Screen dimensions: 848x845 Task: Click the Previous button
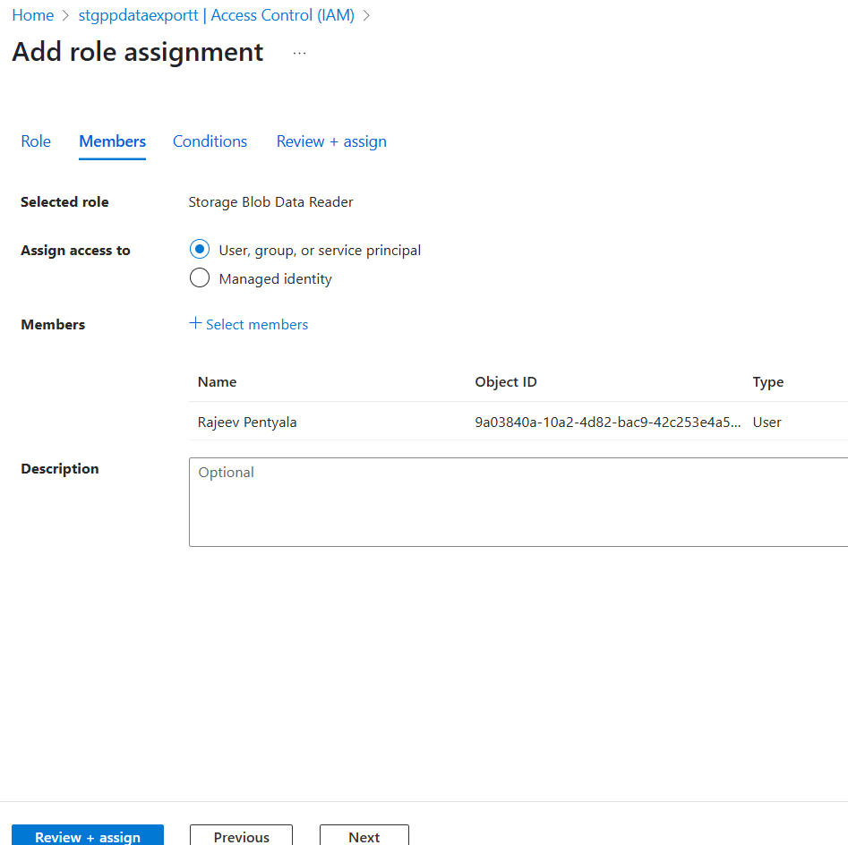click(x=241, y=836)
